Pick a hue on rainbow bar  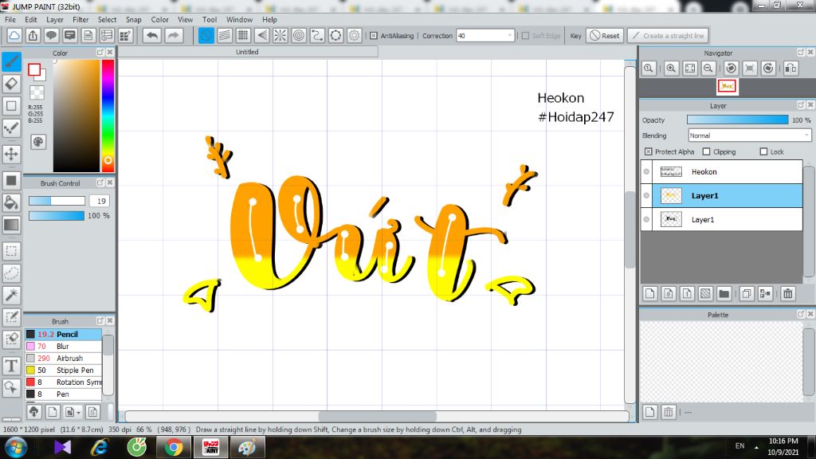click(x=108, y=115)
